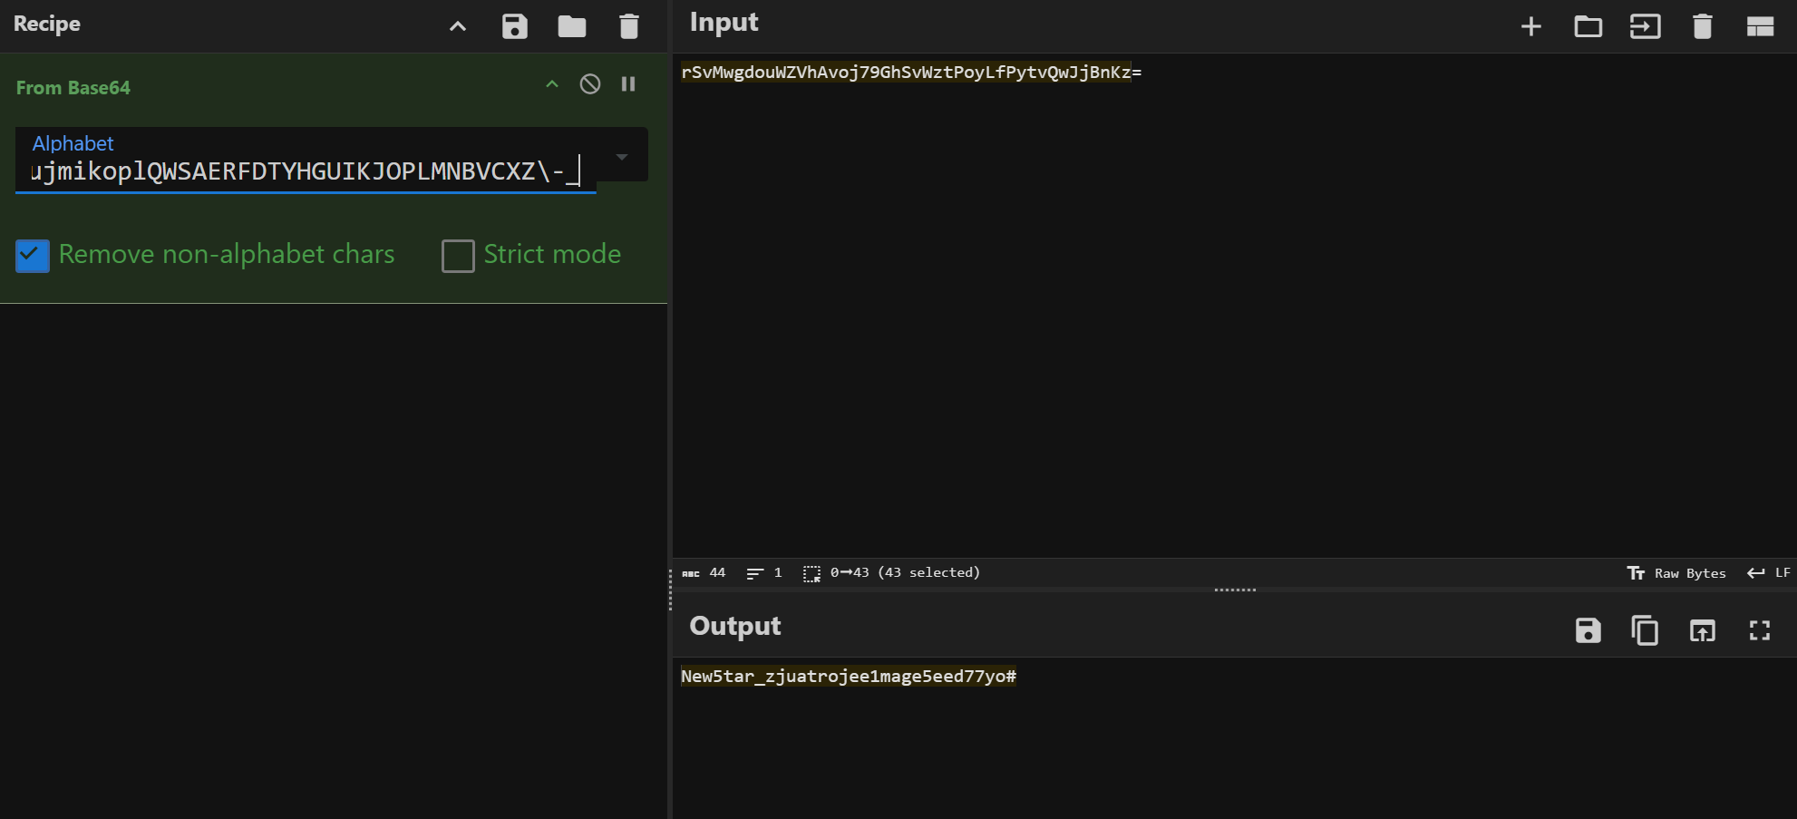Clear input and output
Viewport: 1797px width, 819px height.
[x=1702, y=26]
